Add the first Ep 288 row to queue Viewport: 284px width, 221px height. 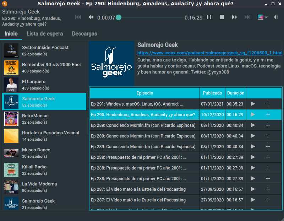click(x=268, y=157)
